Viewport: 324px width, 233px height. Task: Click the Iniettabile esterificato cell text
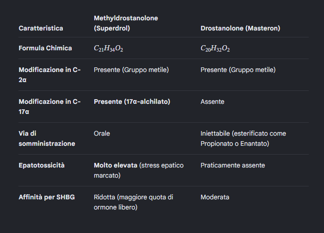click(243, 138)
